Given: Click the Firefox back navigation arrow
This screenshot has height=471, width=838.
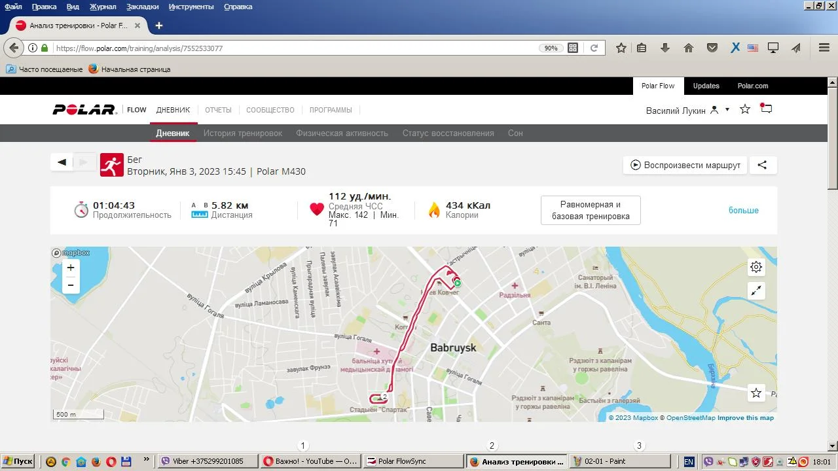Looking at the screenshot, I should (13, 48).
